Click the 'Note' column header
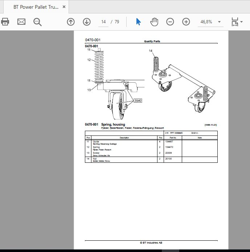The image size is (250, 252). pyautogui.click(x=200, y=138)
